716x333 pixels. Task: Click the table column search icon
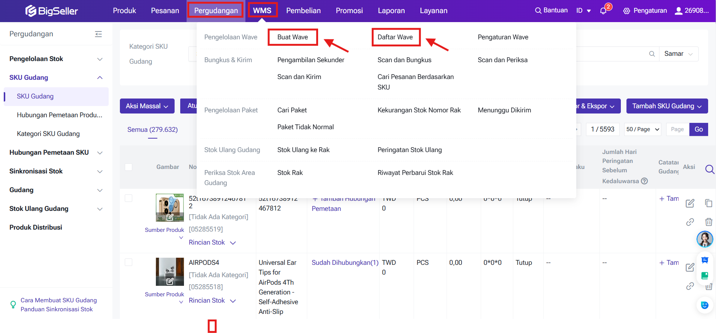pyautogui.click(x=709, y=169)
